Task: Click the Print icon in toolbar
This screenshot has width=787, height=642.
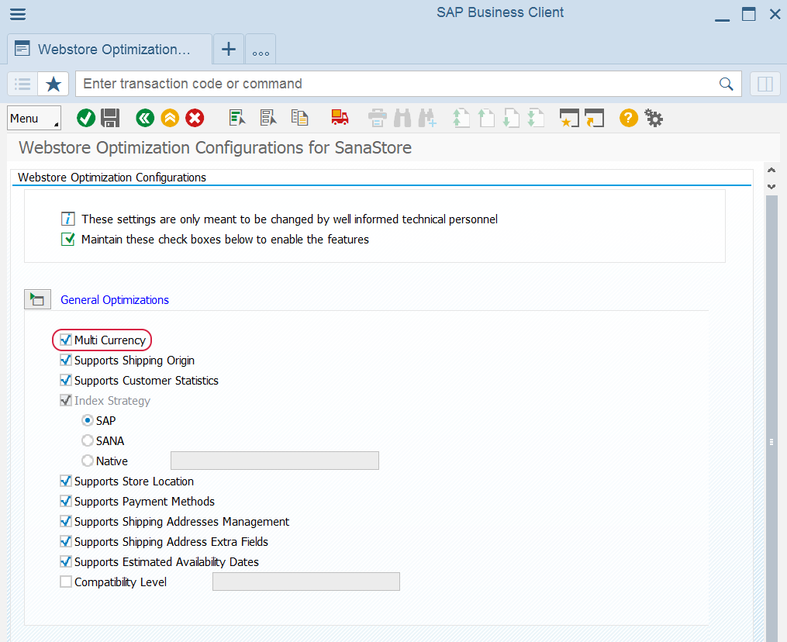Action: point(378,119)
